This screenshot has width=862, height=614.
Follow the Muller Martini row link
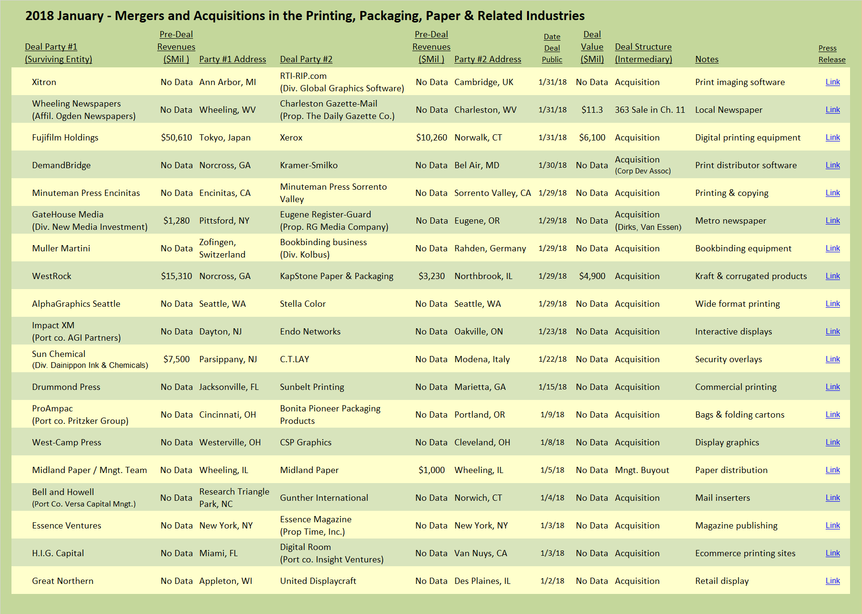(832, 248)
